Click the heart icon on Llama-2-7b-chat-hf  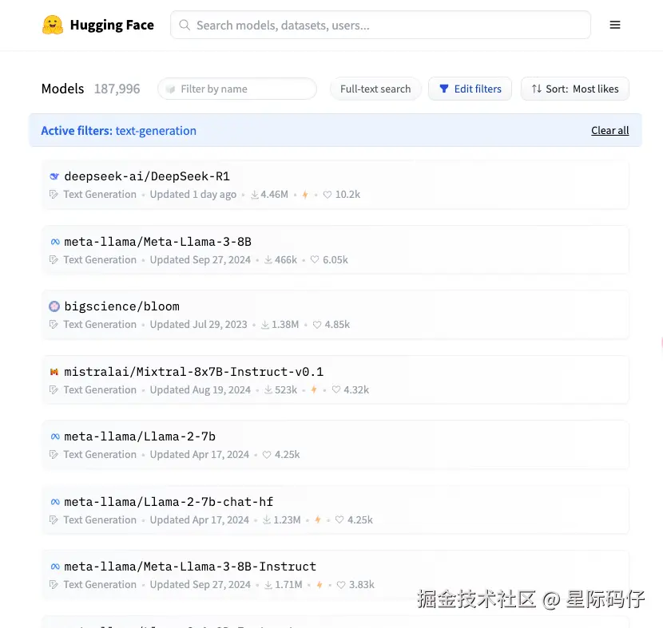[339, 520]
